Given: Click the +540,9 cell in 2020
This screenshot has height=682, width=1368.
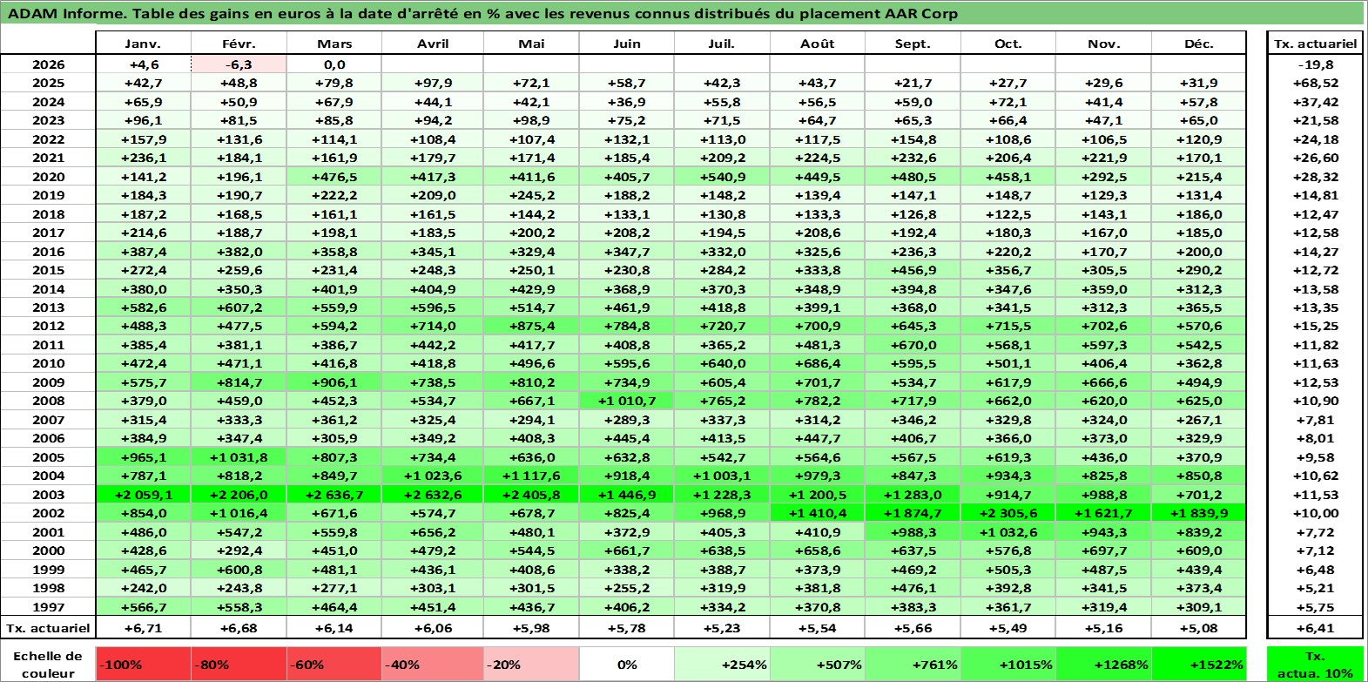Looking at the screenshot, I should tap(722, 177).
